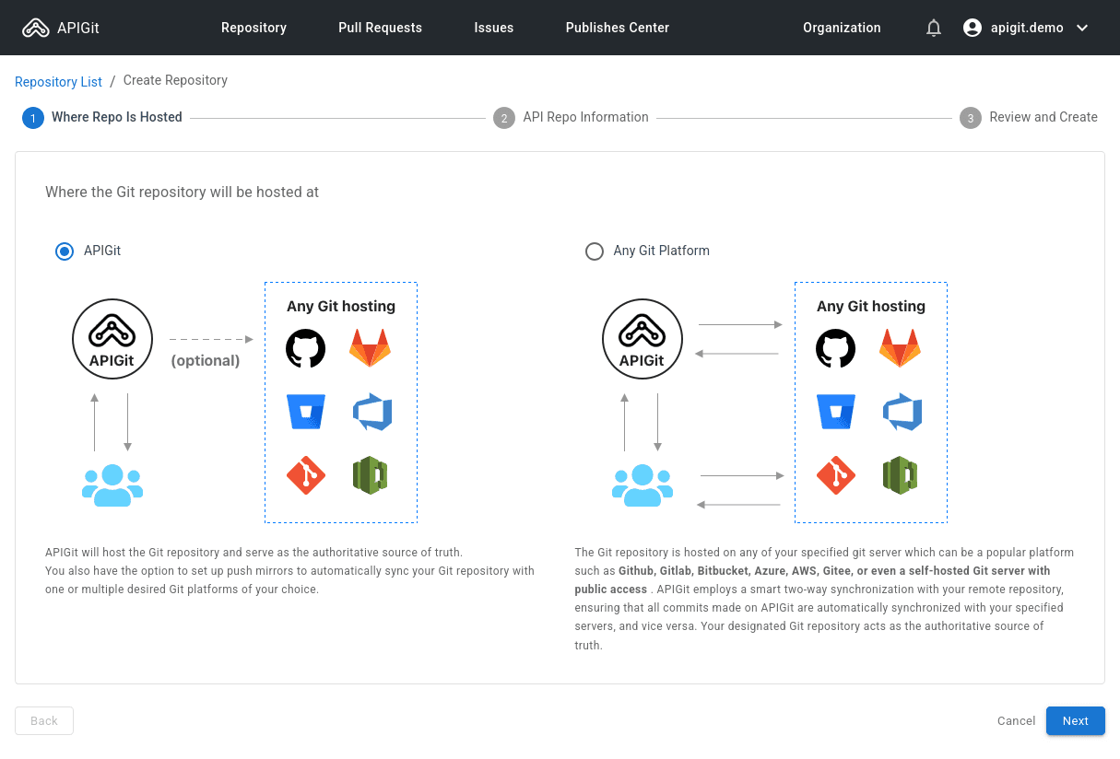Image resolution: width=1120 pixels, height=759 pixels.
Task: Select the APIGit hosting radio button
Action: [x=65, y=251]
